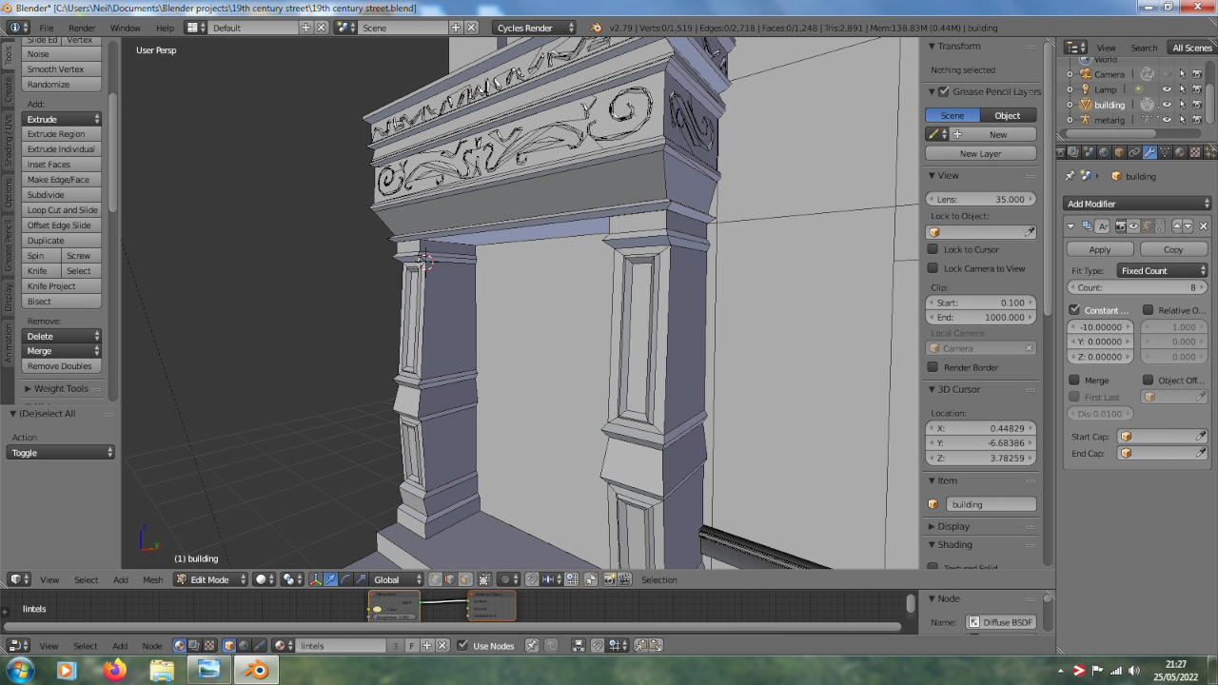Image resolution: width=1218 pixels, height=685 pixels.
Task: Open the Edit Mode dropdown
Action: pos(209,579)
